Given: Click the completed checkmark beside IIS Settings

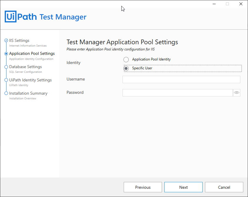Looking at the screenshot, I should point(6,40).
